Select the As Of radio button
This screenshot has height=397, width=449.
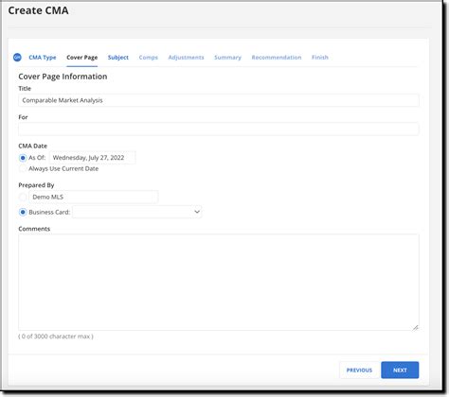tap(23, 158)
